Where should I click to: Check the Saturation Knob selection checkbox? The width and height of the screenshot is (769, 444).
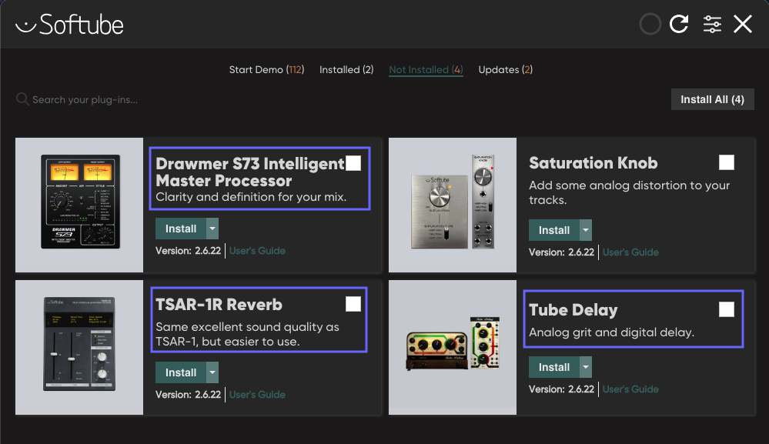point(727,162)
